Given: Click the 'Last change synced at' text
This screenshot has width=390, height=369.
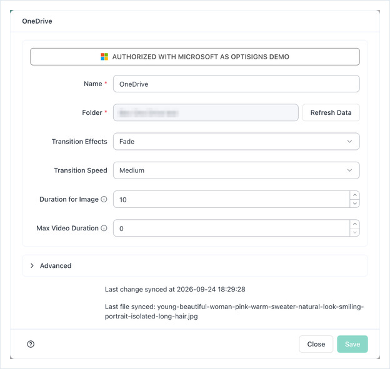Looking at the screenshot, I should point(175,289).
